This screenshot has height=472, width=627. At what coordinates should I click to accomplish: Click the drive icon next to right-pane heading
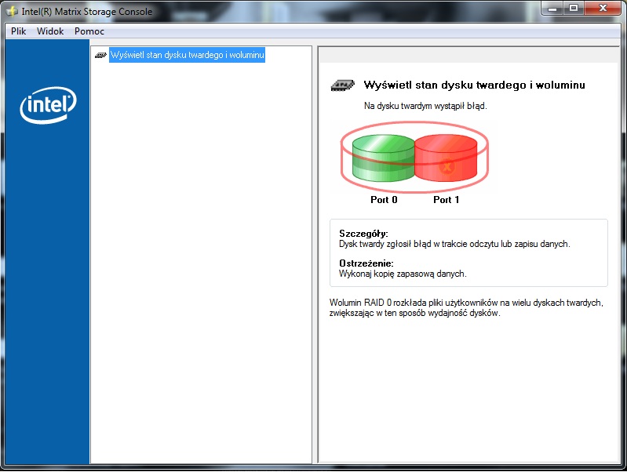[x=343, y=85]
